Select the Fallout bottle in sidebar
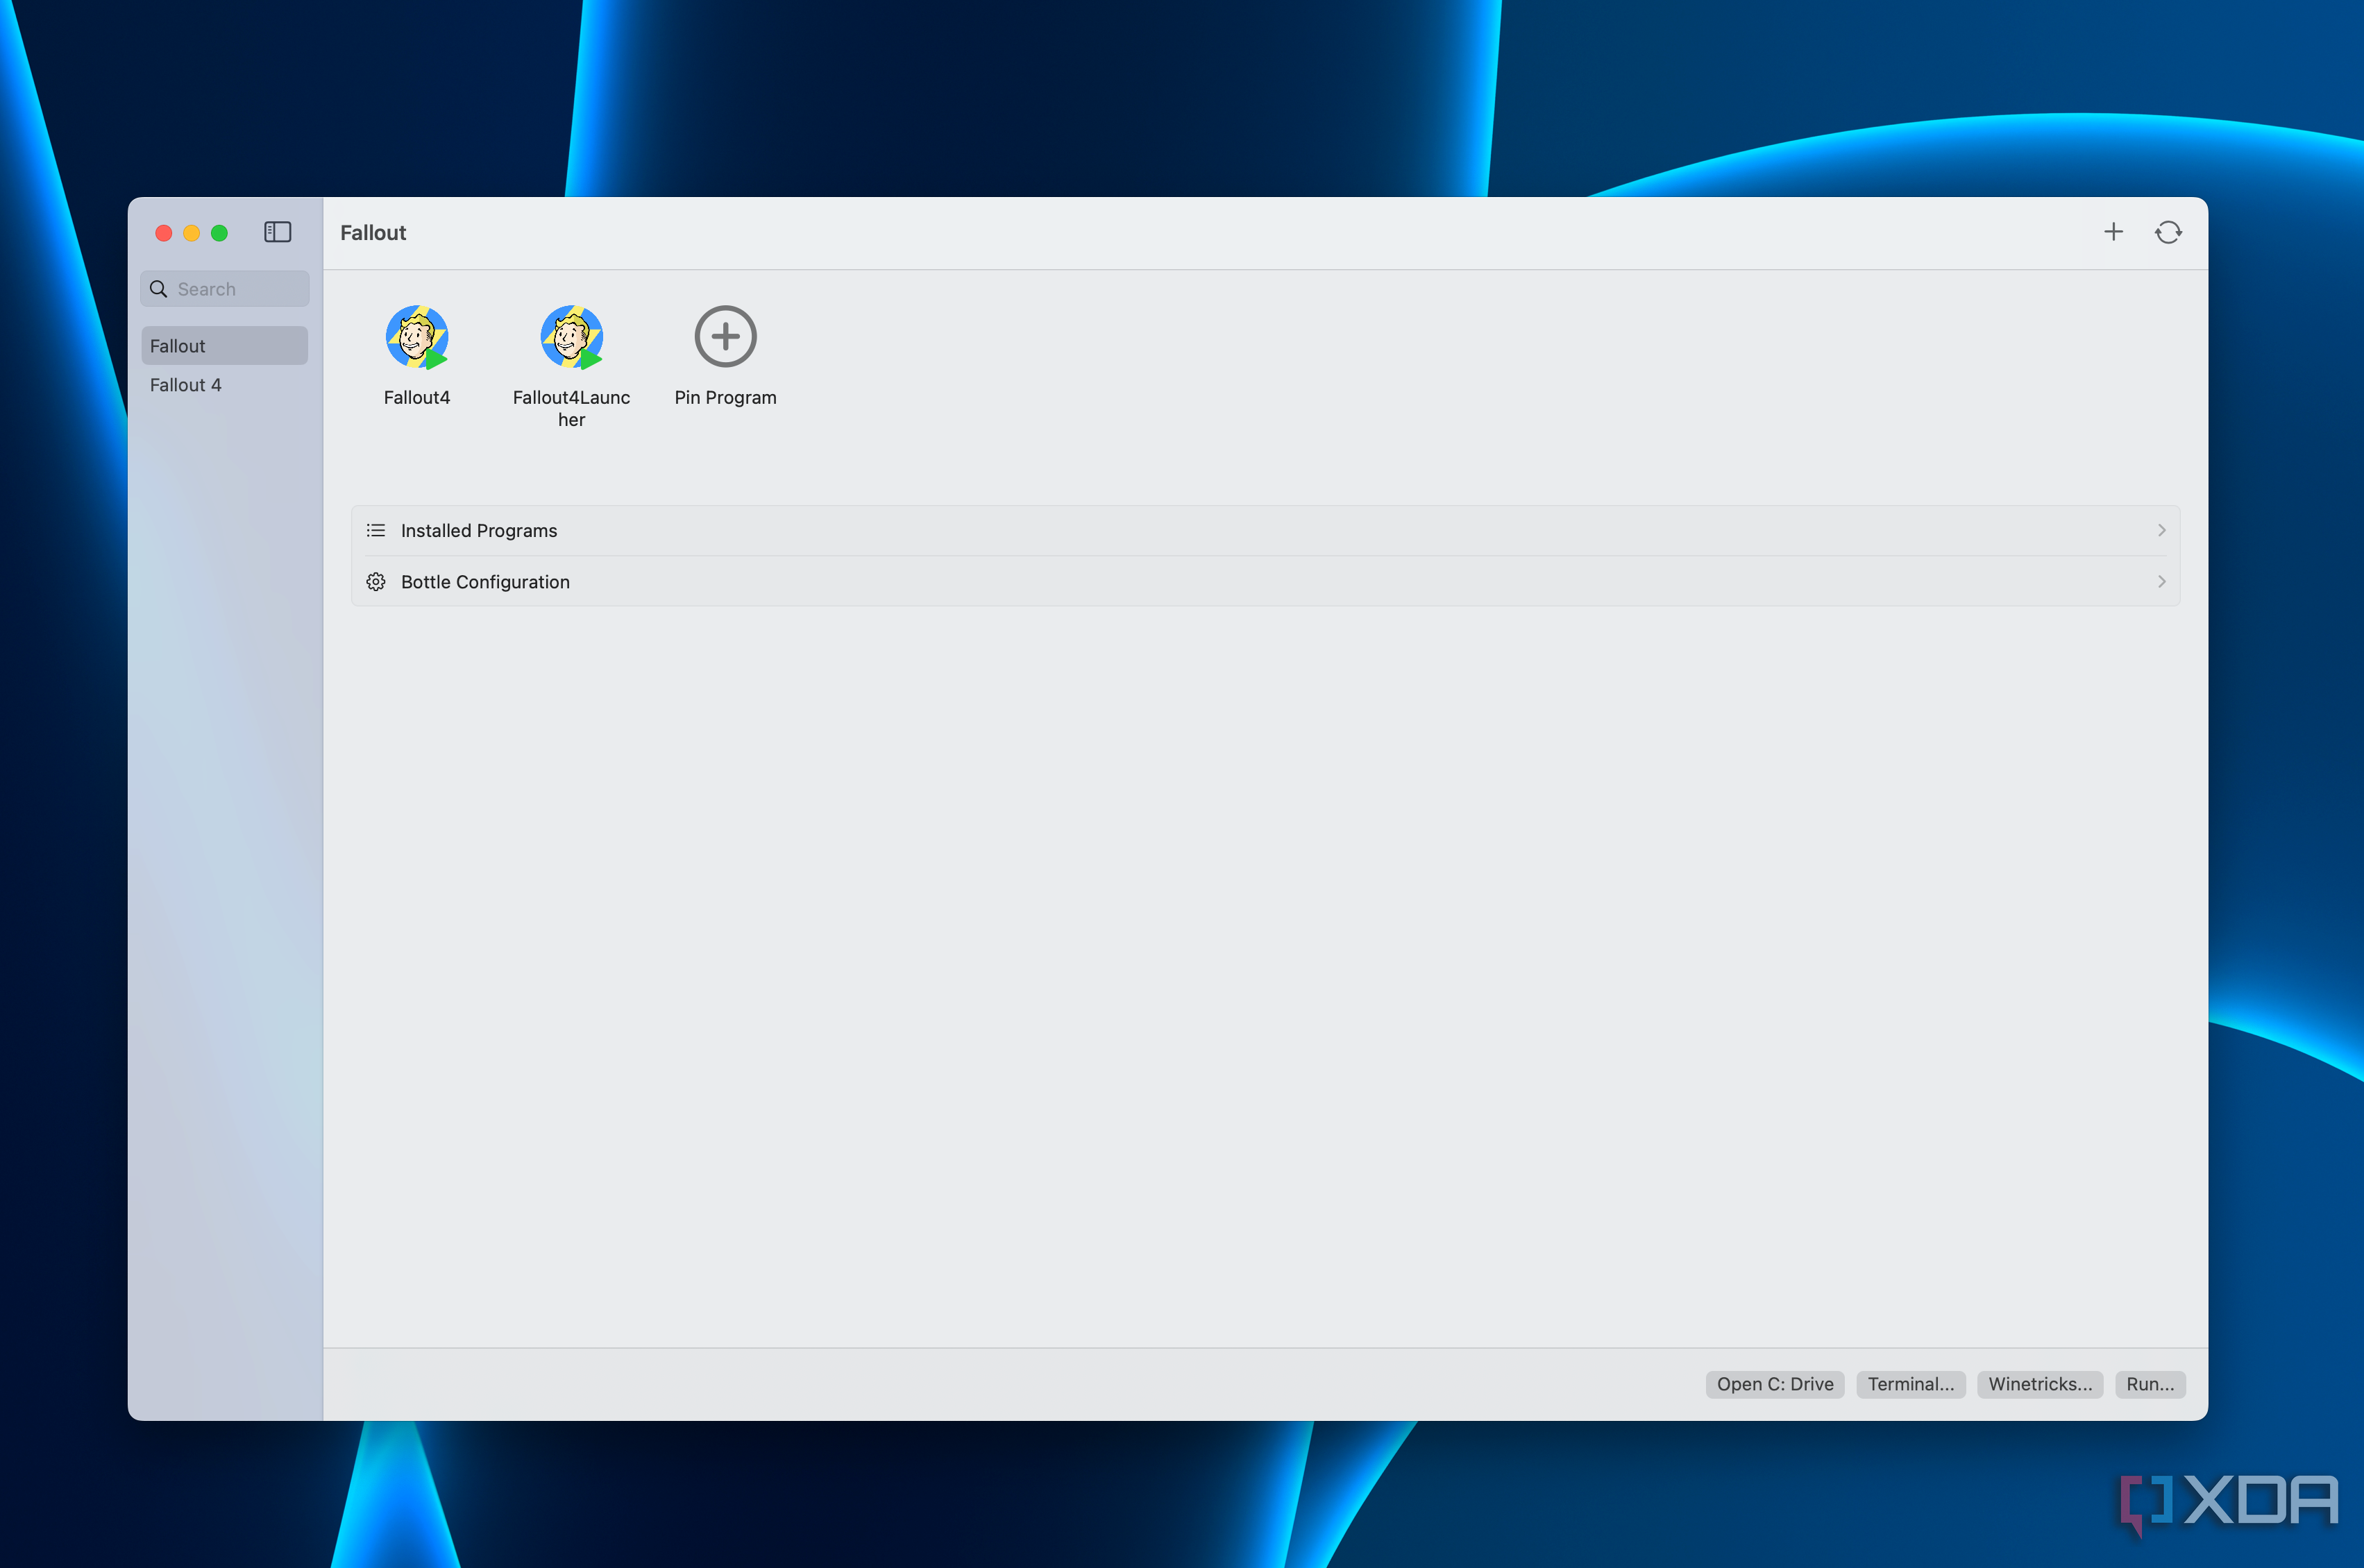Screen dimensions: 2364x1568 224,346
